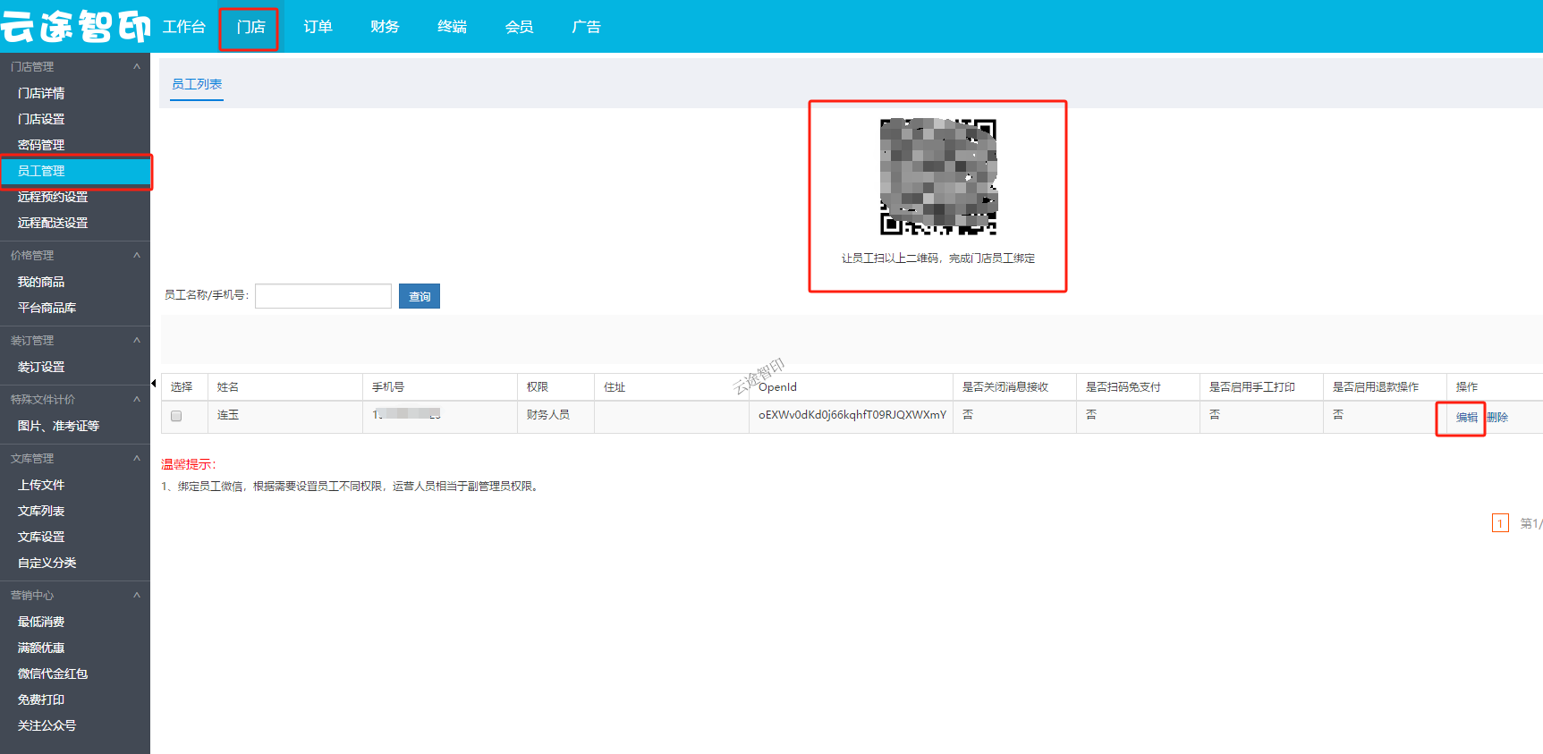Open the 财务 top menu
Screen dimensions: 1543x754
tap(385, 27)
